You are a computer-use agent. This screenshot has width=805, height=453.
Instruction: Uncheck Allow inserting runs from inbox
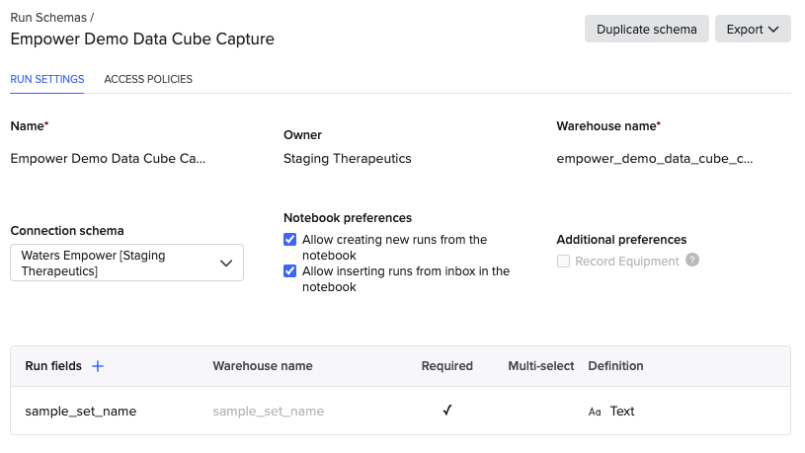290,270
